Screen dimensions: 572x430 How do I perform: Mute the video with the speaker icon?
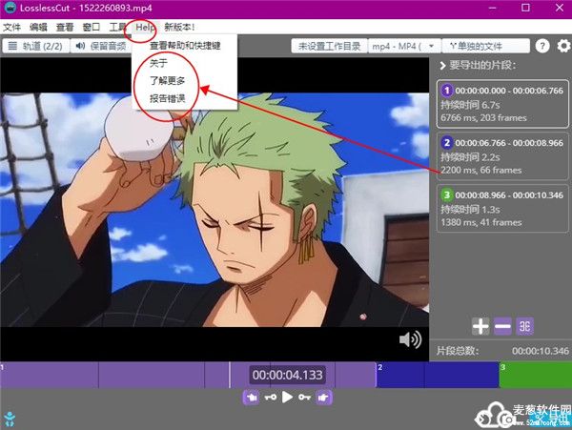point(411,339)
